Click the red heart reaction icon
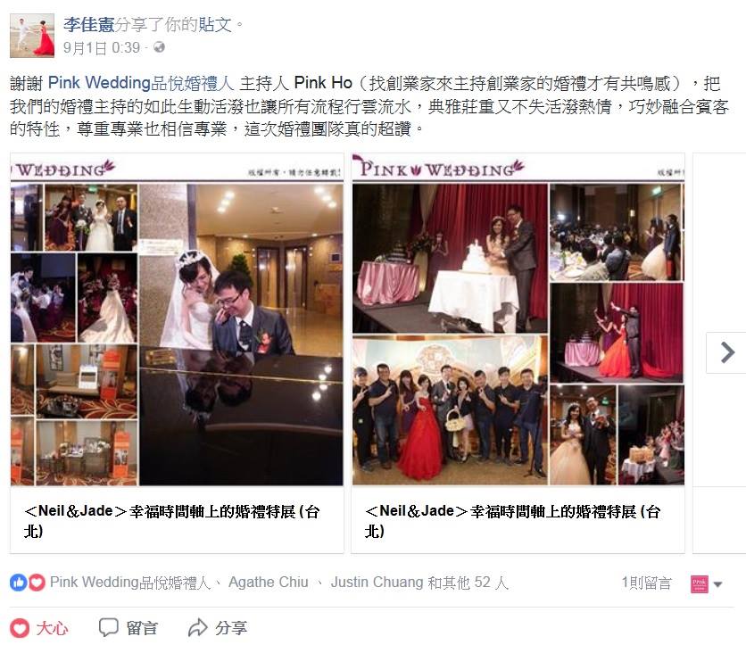746x645 pixels. click(x=37, y=583)
